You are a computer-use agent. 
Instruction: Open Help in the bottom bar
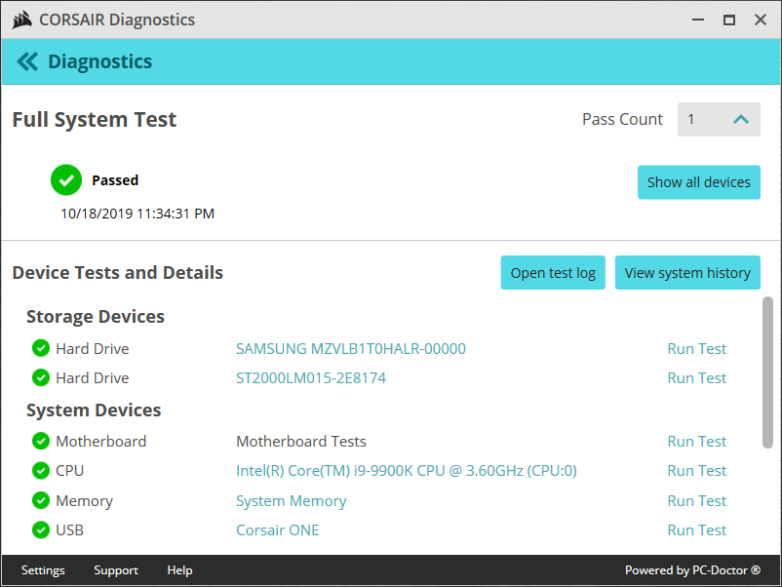pyautogui.click(x=179, y=570)
